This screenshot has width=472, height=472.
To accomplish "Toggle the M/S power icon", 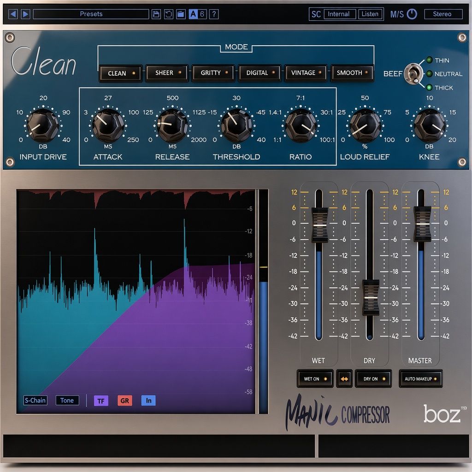I will click(x=412, y=14).
